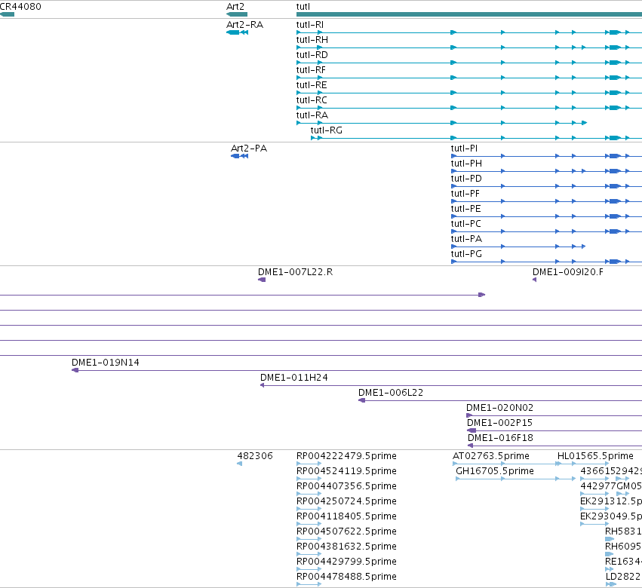The width and height of the screenshot is (642, 588).
Task: Select the DME1-020N02 clone label
Action: point(499,408)
